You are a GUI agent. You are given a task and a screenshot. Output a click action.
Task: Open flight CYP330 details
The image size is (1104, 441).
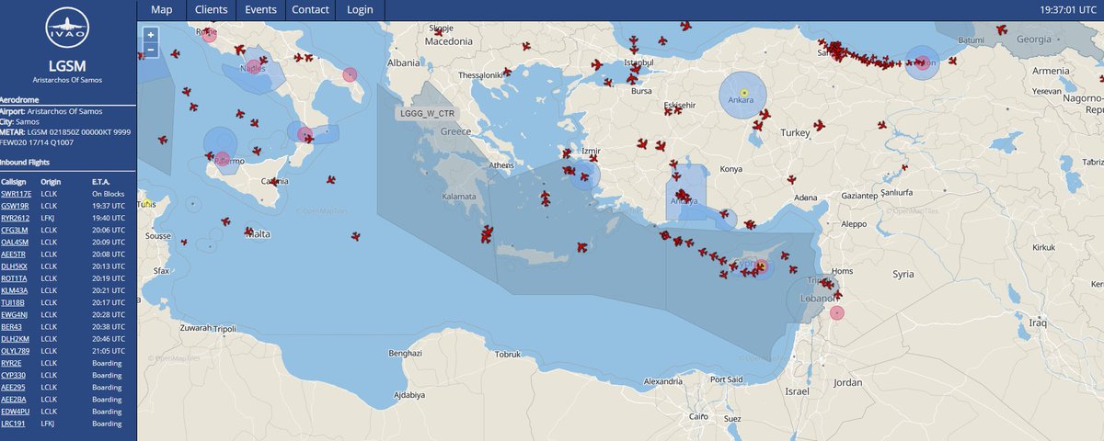click(14, 375)
